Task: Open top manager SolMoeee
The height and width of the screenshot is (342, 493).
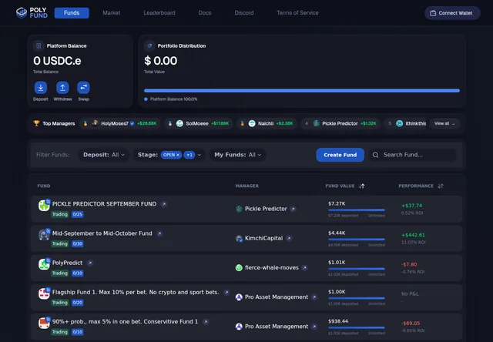Action: tap(199, 123)
